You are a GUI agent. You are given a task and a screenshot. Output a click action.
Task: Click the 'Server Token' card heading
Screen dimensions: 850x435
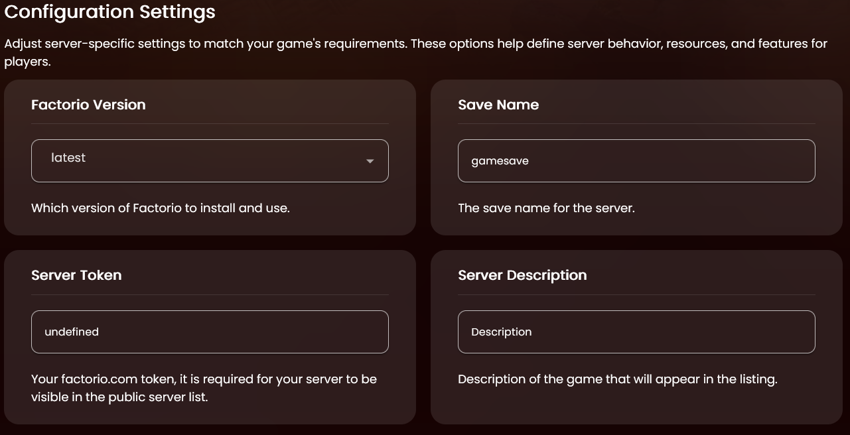(x=76, y=275)
